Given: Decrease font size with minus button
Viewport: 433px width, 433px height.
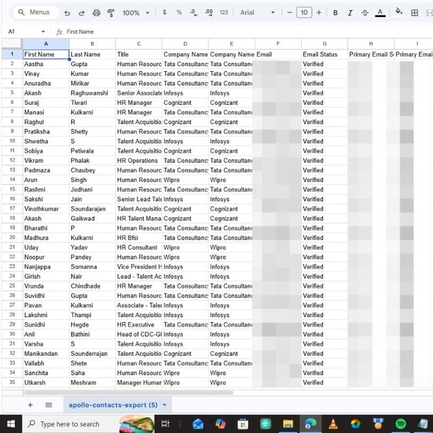Looking at the screenshot, I should (x=290, y=12).
